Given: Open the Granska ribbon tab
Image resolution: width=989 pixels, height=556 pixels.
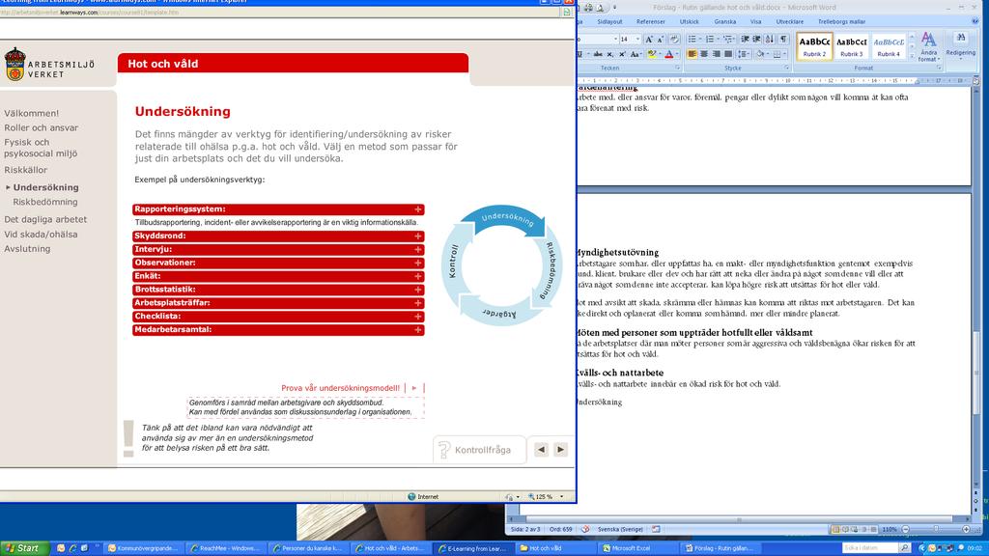Looking at the screenshot, I should (x=724, y=21).
